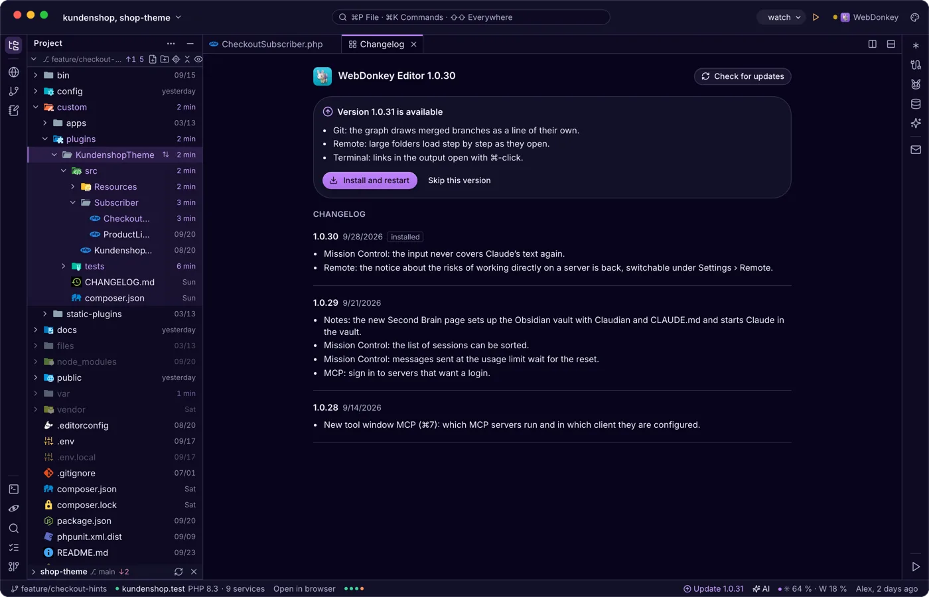929x597 pixels.
Task: Click the new folder icon in Project toolbar
Action: tap(165, 59)
